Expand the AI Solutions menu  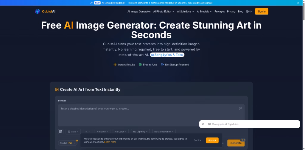tap(186, 12)
